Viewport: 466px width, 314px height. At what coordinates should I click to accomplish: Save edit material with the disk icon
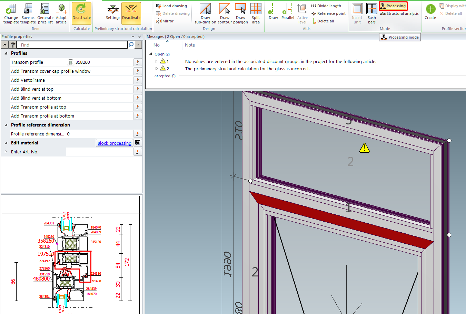tap(138, 143)
